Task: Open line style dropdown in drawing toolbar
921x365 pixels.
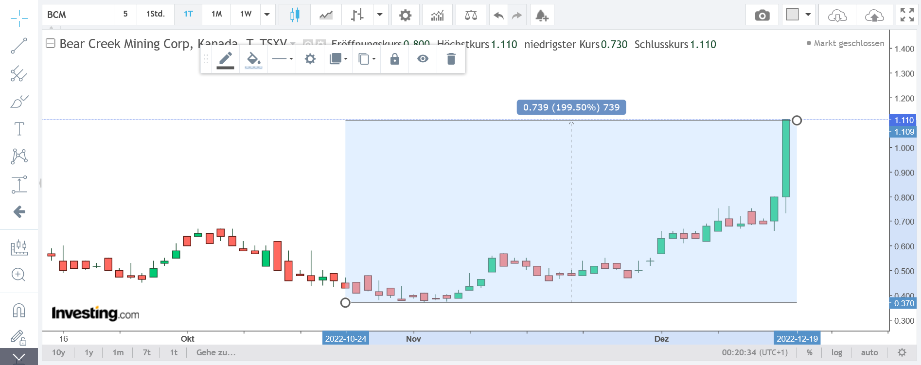Action: pos(282,59)
